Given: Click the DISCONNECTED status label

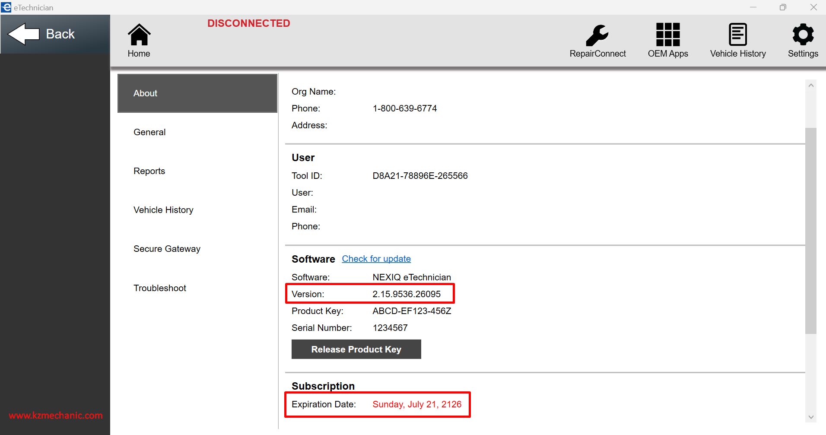Looking at the screenshot, I should (x=249, y=23).
